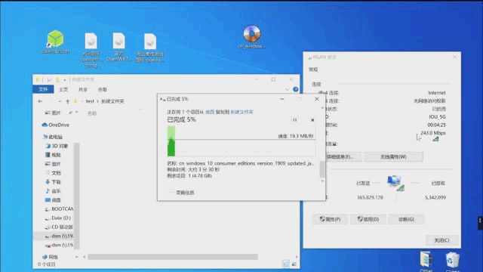Click the 名称 column header

point(92,113)
